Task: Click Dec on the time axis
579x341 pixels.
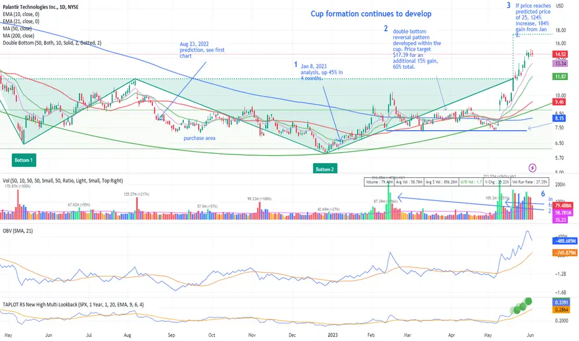Action: pyautogui.click(x=292, y=335)
